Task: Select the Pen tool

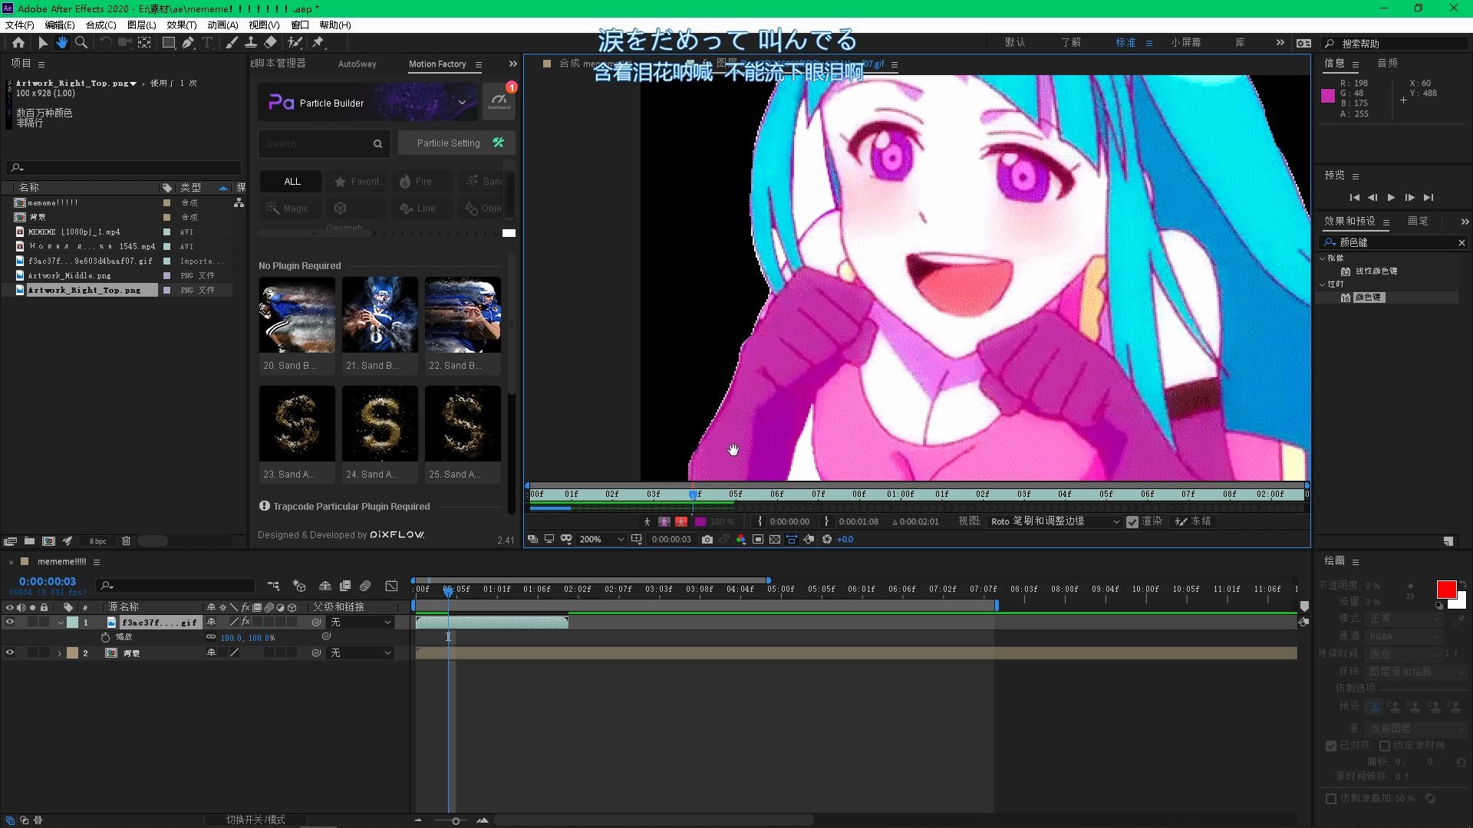Action: [x=188, y=43]
